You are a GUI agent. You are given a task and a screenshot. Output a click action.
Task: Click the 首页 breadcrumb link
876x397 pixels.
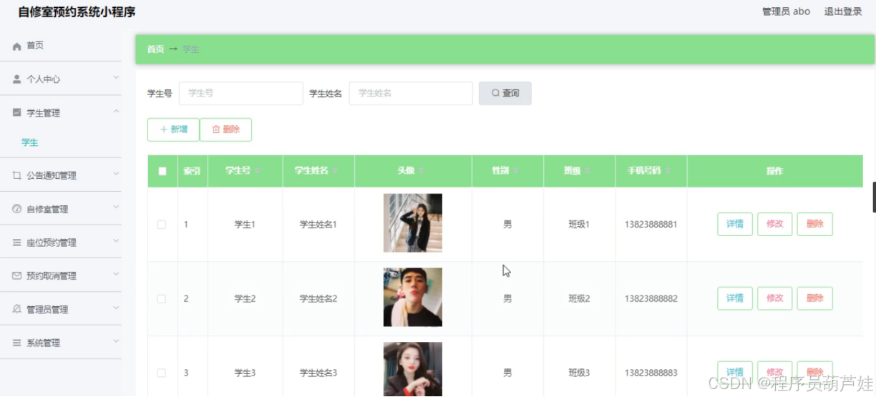155,49
